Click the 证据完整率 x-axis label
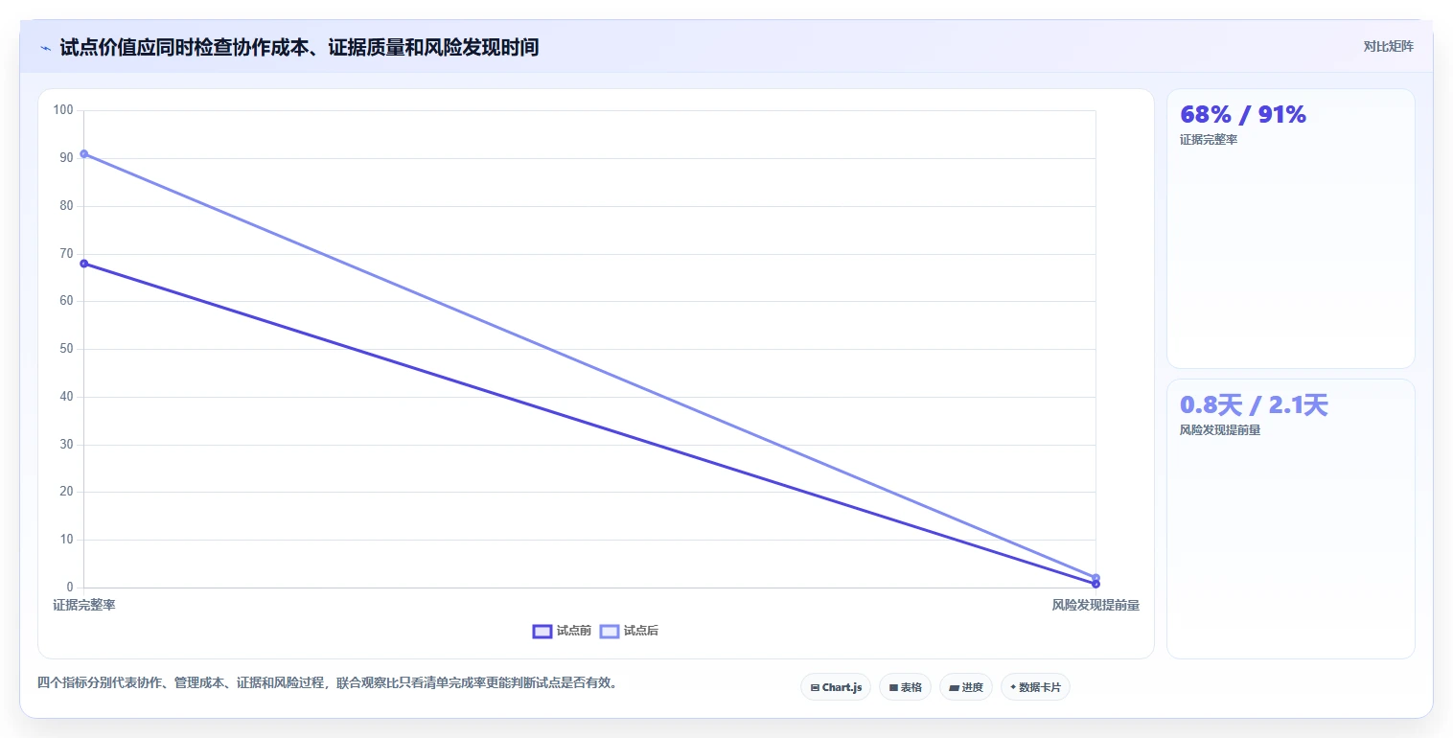The width and height of the screenshot is (1453, 738). [x=84, y=605]
